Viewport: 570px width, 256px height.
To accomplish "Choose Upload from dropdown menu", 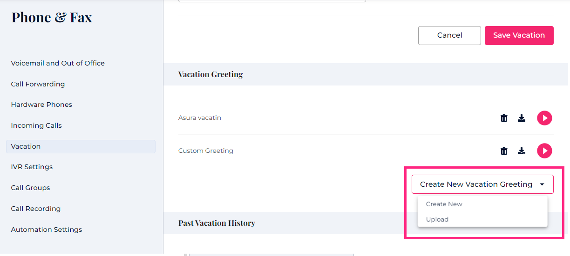I will point(437,219).
